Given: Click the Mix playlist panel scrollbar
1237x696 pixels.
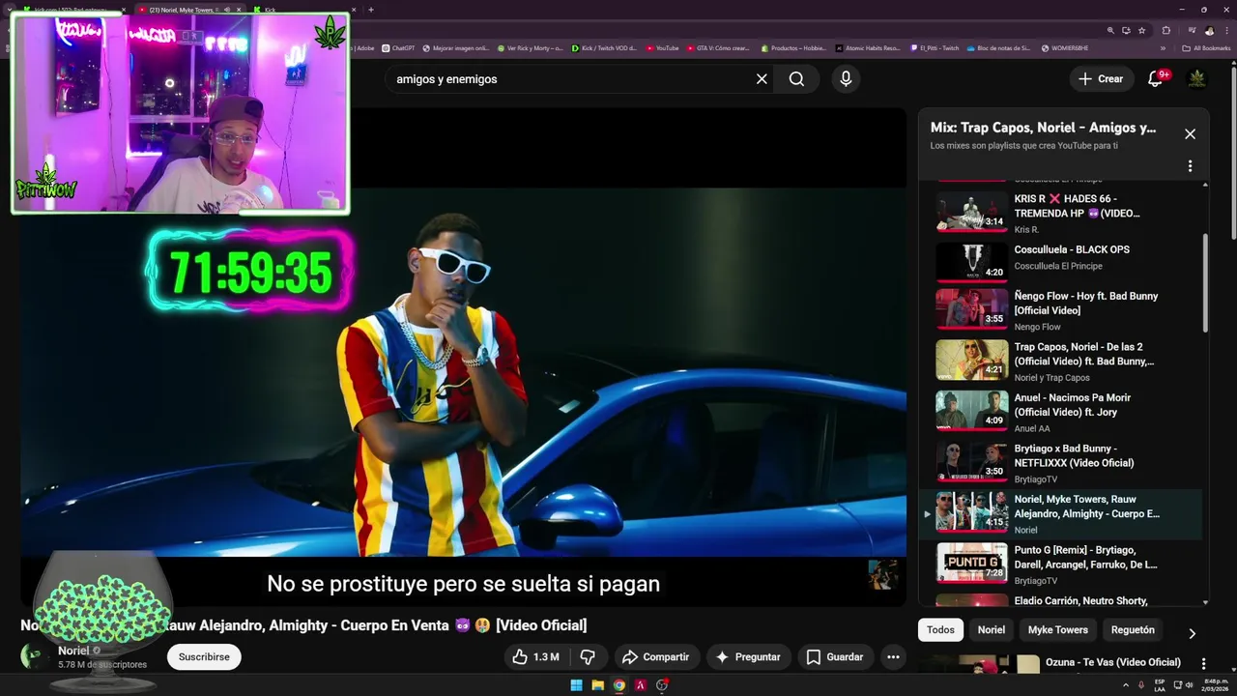Looking at the screenshot, I should click(x=1205, y=283).
